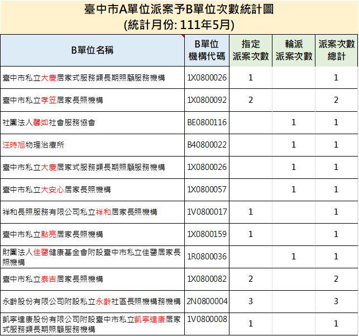Click the 輪派 count 1 in the 佳醫 row
Viewport: 359px width, 336px height.
click(294, 257)
